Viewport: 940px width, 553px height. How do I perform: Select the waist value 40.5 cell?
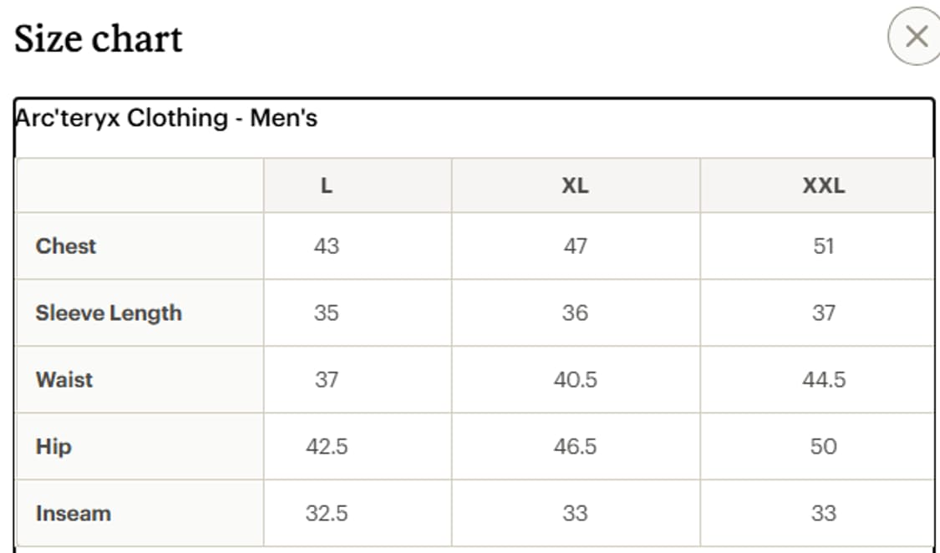click(575, 380)
